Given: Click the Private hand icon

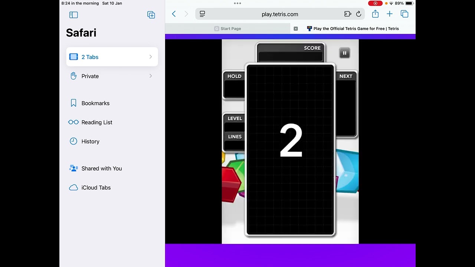Looking at the screenshot, I should coord(73,76).
